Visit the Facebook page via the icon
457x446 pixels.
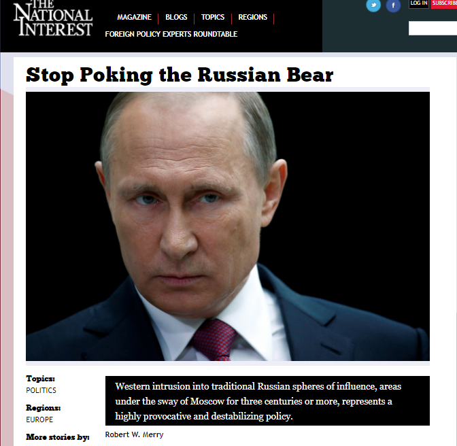tap(393, 5)
